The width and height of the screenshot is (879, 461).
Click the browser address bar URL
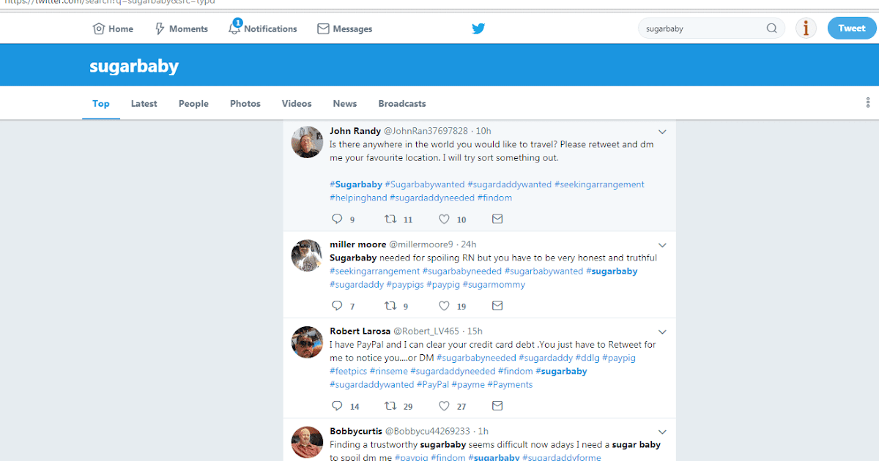pos(110,4)
